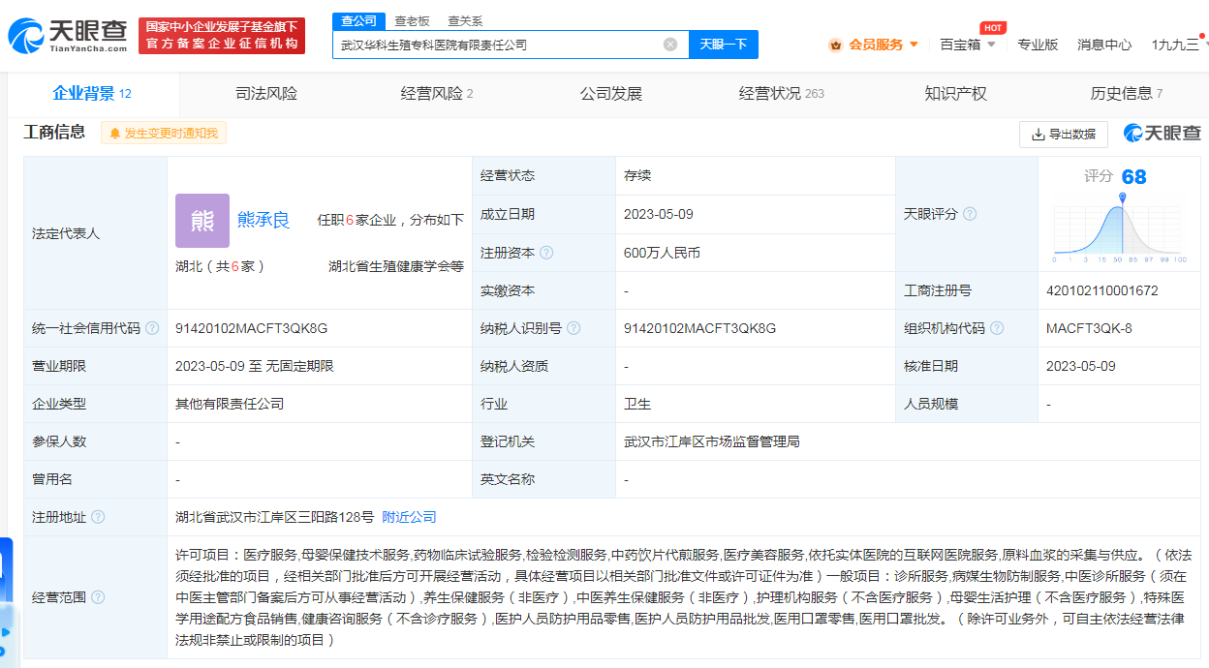
Task: Click 湖北（共6家） text
Action: (x=220, y=266)
